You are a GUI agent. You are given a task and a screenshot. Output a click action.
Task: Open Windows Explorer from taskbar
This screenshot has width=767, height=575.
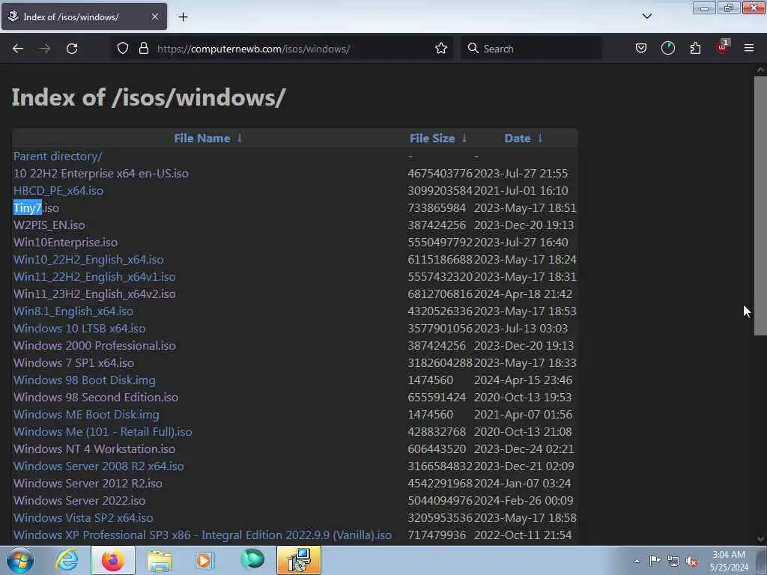(x=160, y=560)
